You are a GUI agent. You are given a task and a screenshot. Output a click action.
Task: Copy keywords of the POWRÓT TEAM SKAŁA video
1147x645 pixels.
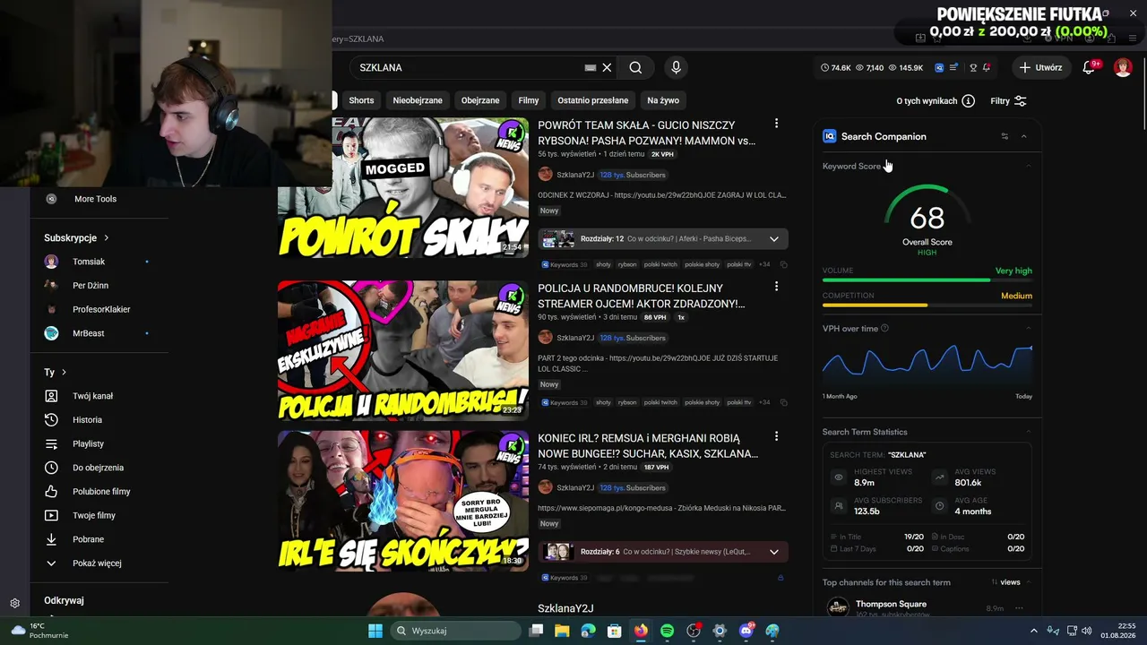click(x=783, y=264)
